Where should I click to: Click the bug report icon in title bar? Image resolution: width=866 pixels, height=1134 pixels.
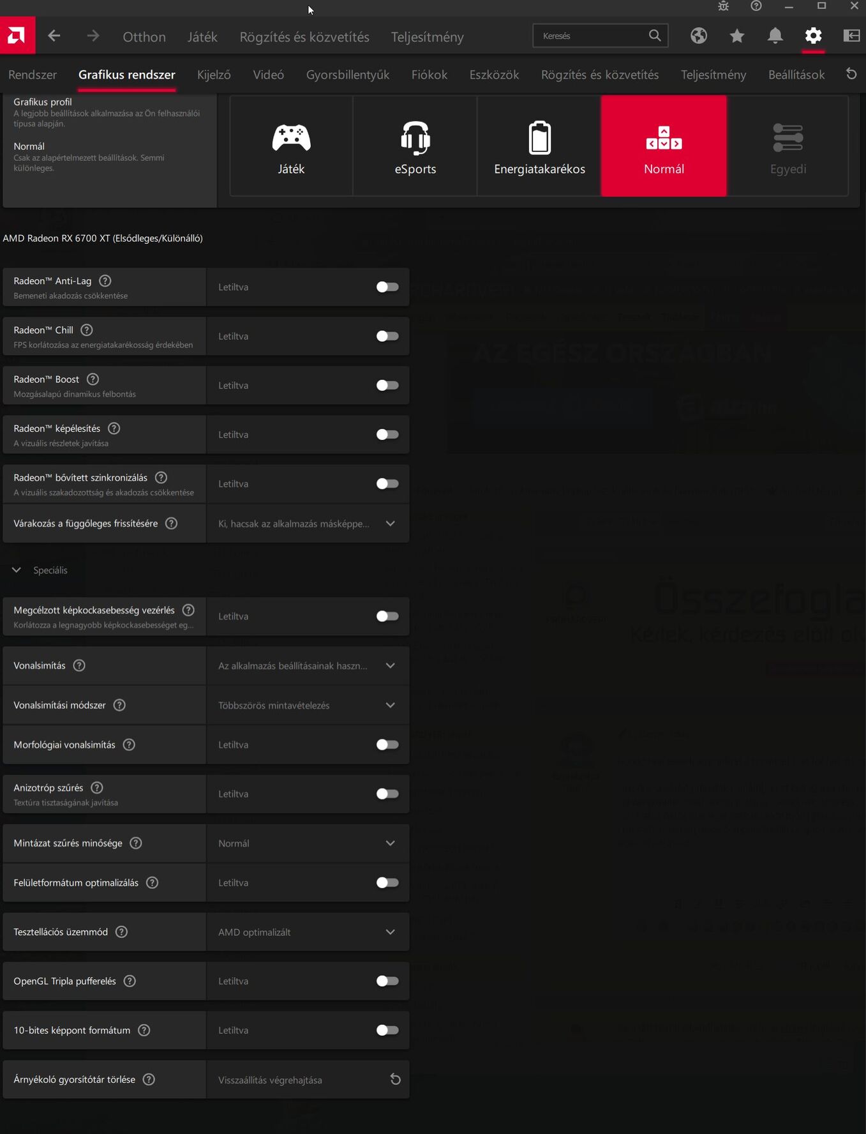pos(723,6)
